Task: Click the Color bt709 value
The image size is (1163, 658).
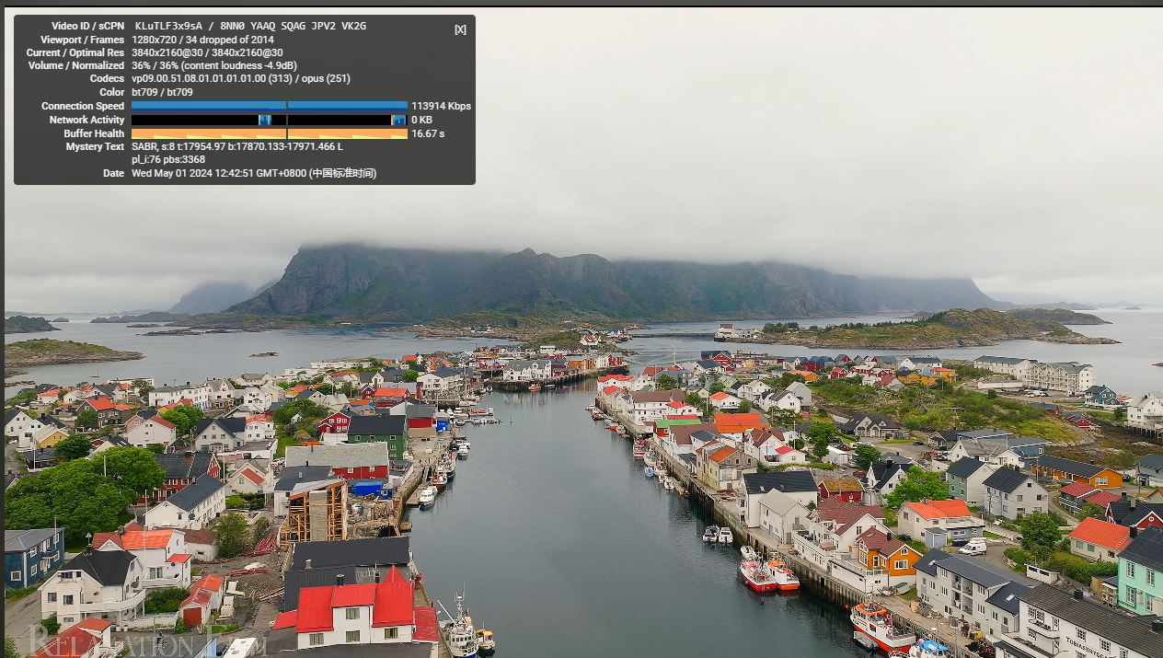Action: click(162, 92)
